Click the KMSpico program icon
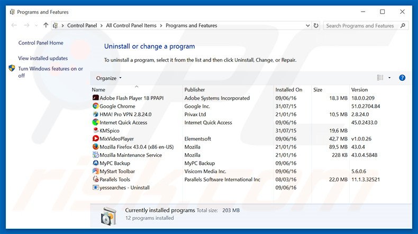 (95, 130)
